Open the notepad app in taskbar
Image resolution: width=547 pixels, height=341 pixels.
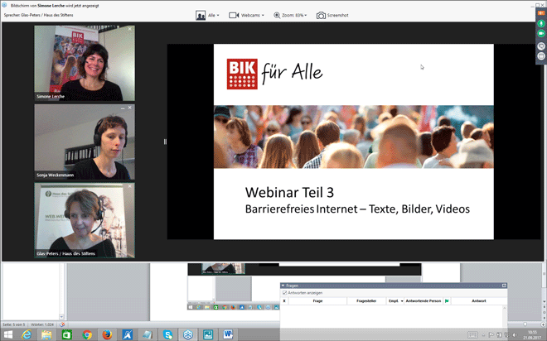pyautogui.click(x=148, y=334)
